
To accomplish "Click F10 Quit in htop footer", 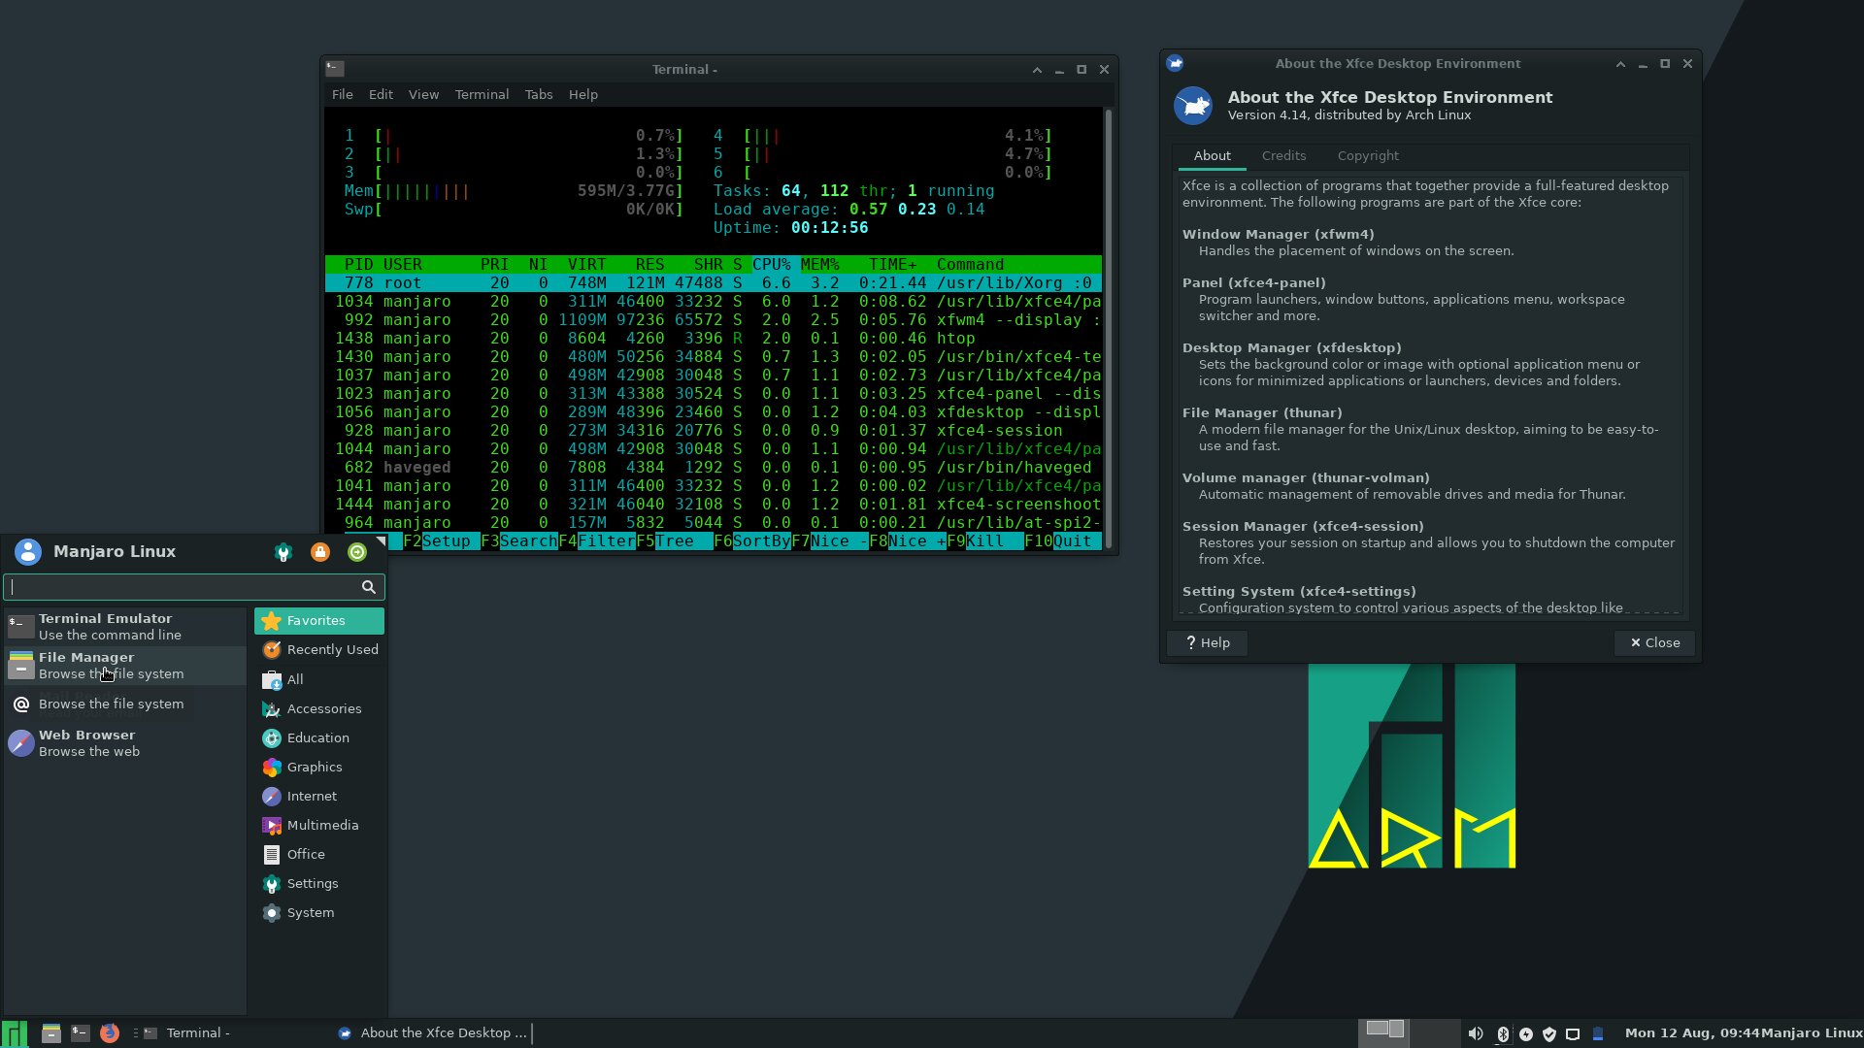I will pyautogui.click(x=1063, y=541).
